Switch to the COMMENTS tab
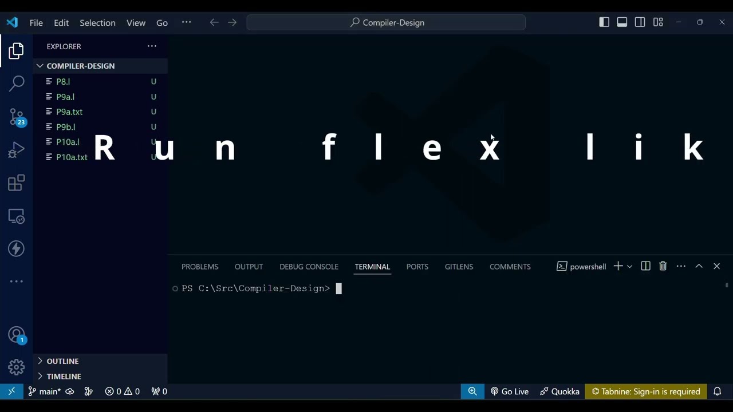Screen dimensions: 733x412 [x=510, y=267]
